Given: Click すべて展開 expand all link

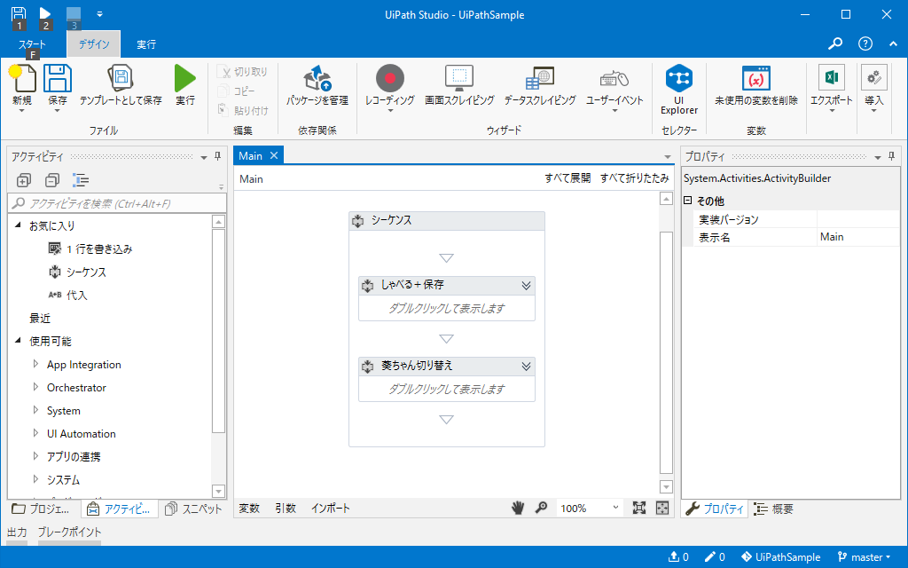Looking at the screenshot, I should [567, 177].
